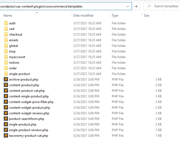Click the notices folder icon
180x141 pixels.
6,62
